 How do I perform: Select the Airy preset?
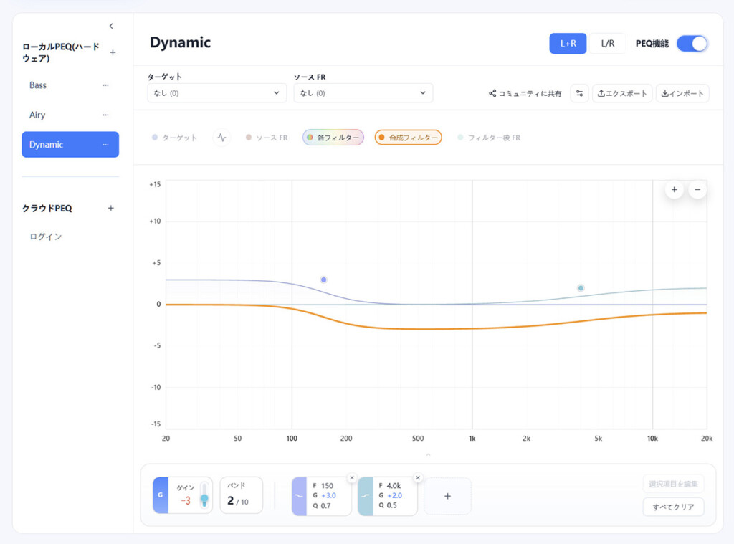[70, 115]
